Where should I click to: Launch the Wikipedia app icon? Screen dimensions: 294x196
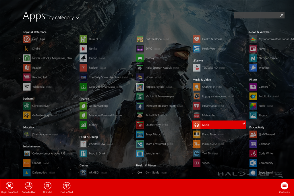(x=26, y=87)
